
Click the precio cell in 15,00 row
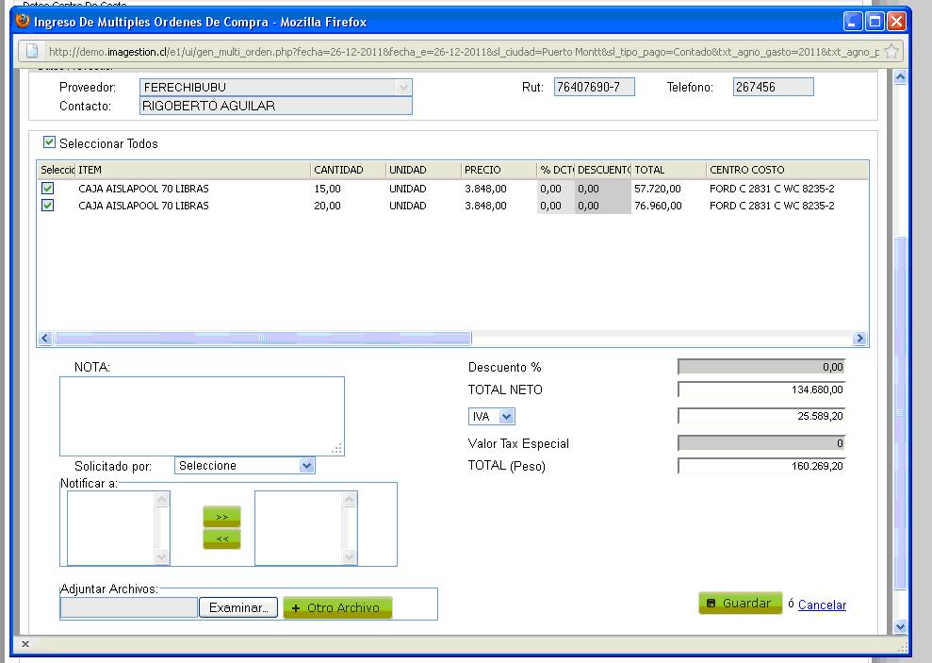485,189
